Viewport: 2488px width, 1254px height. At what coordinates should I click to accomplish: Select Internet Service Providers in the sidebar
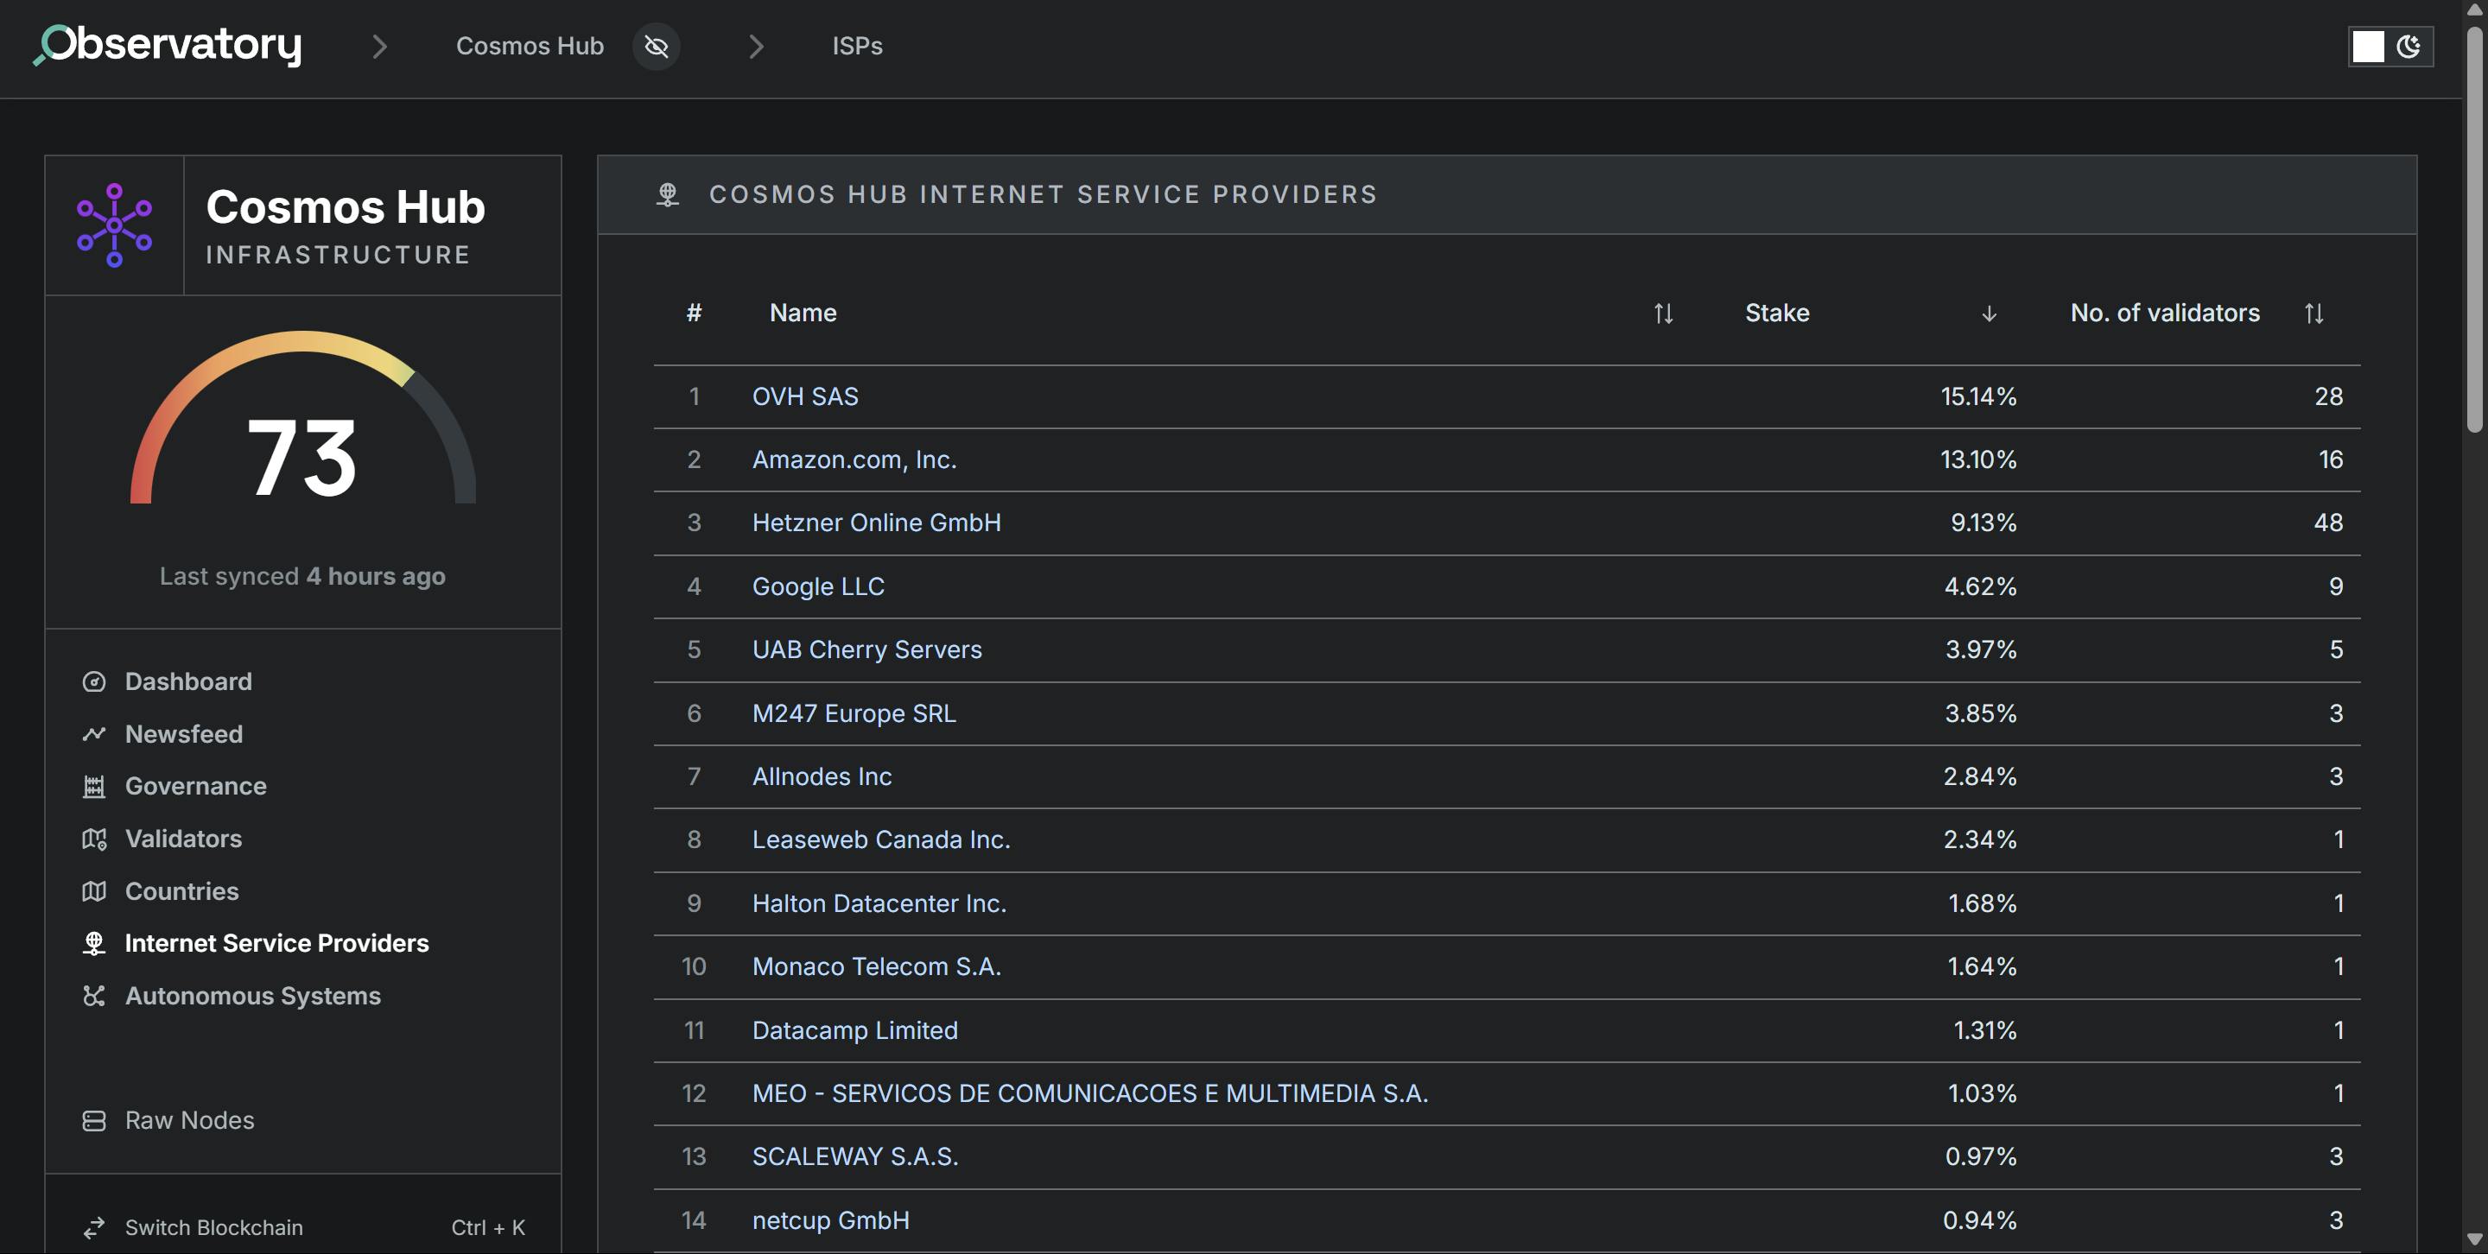click(x=276, y=943)
